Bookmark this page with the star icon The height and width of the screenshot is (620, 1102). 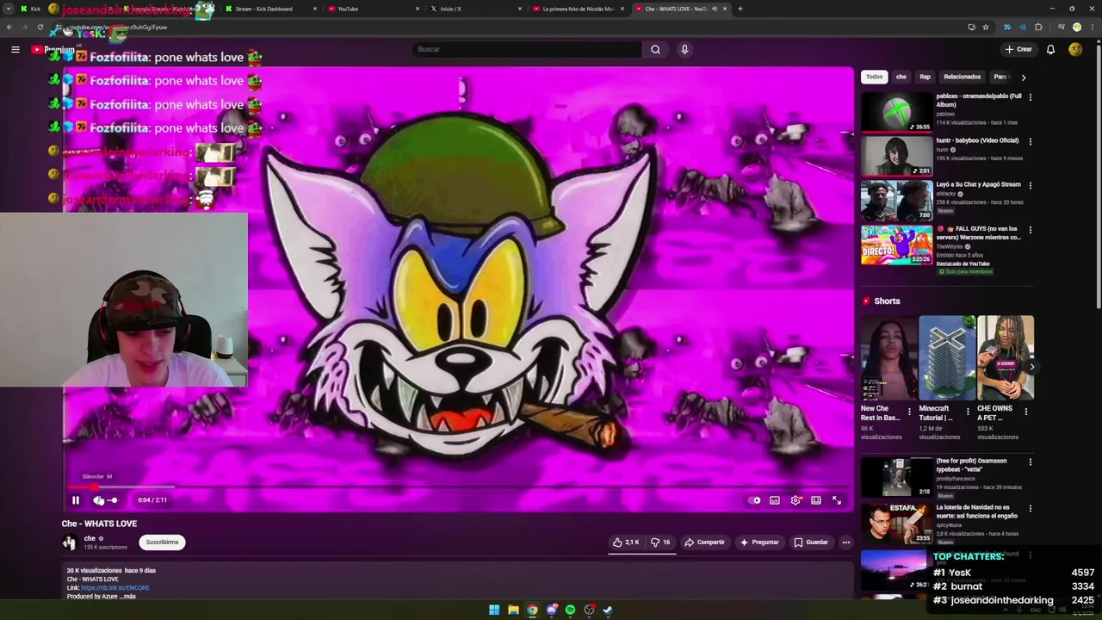(x=986, y=27)
